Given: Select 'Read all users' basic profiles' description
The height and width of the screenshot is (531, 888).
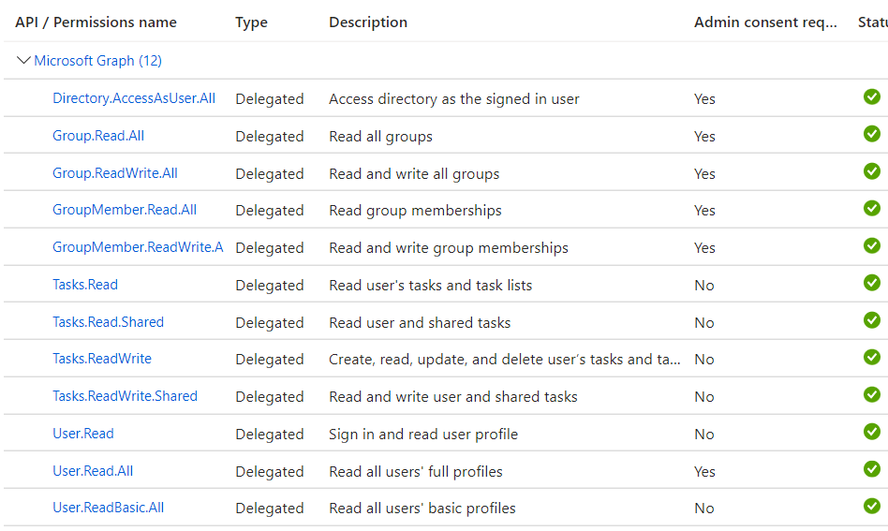Looking at the screenshot, I should coord(422,509).
